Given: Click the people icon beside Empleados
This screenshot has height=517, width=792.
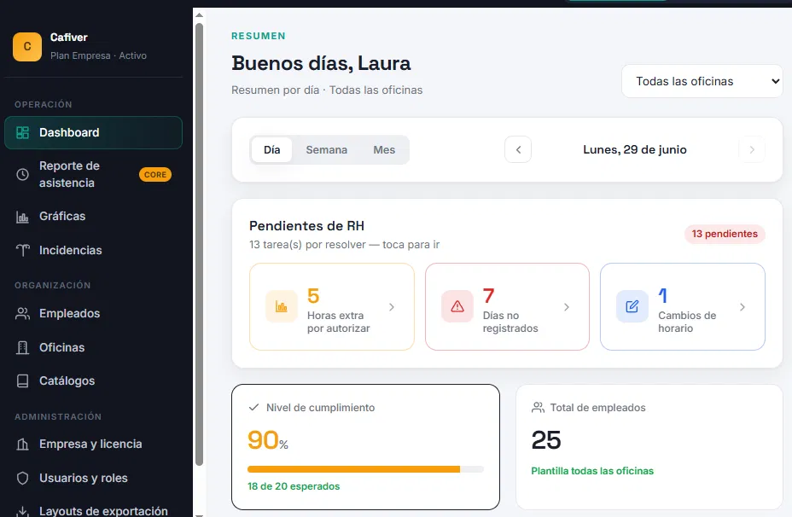Looking at the screenshot, I should [23, 314].
